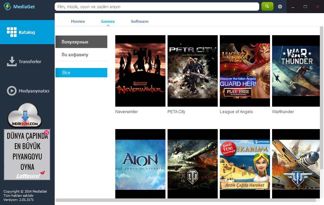
Task: Click the Warthunder title text
Action: point(283,112)
